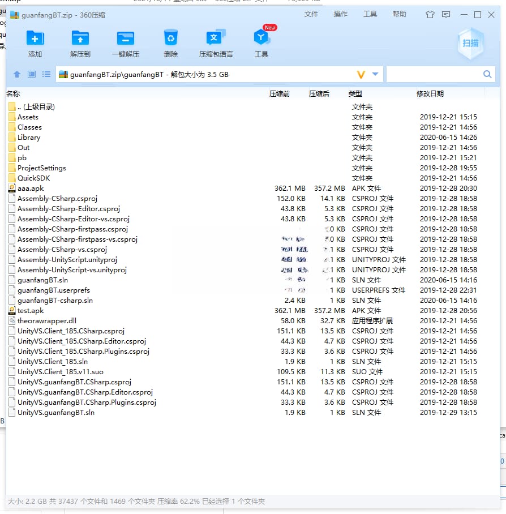Click the Delete (删除) recycle icon

(171, 38)
